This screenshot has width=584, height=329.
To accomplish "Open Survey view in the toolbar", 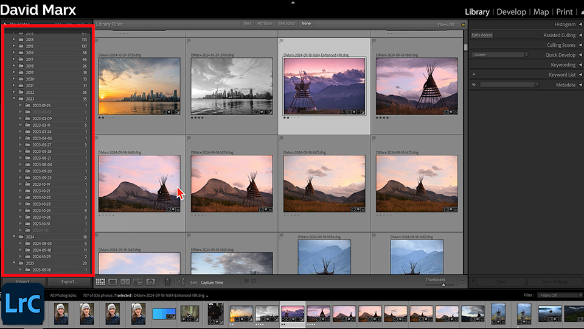I will point(138,282).
